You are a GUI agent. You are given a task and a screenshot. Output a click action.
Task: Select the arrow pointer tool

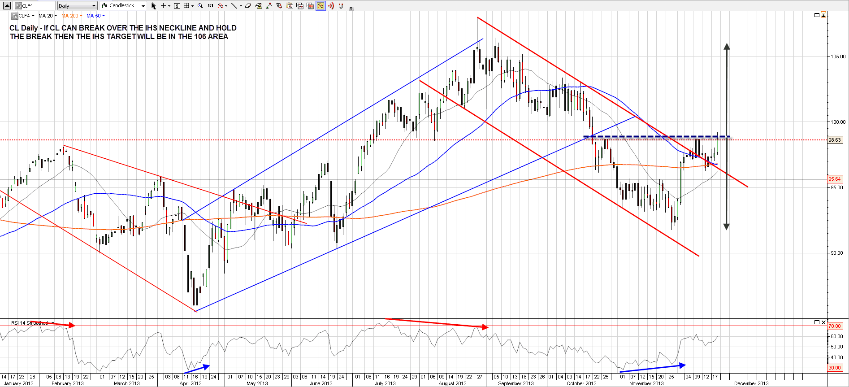[154, 6]
